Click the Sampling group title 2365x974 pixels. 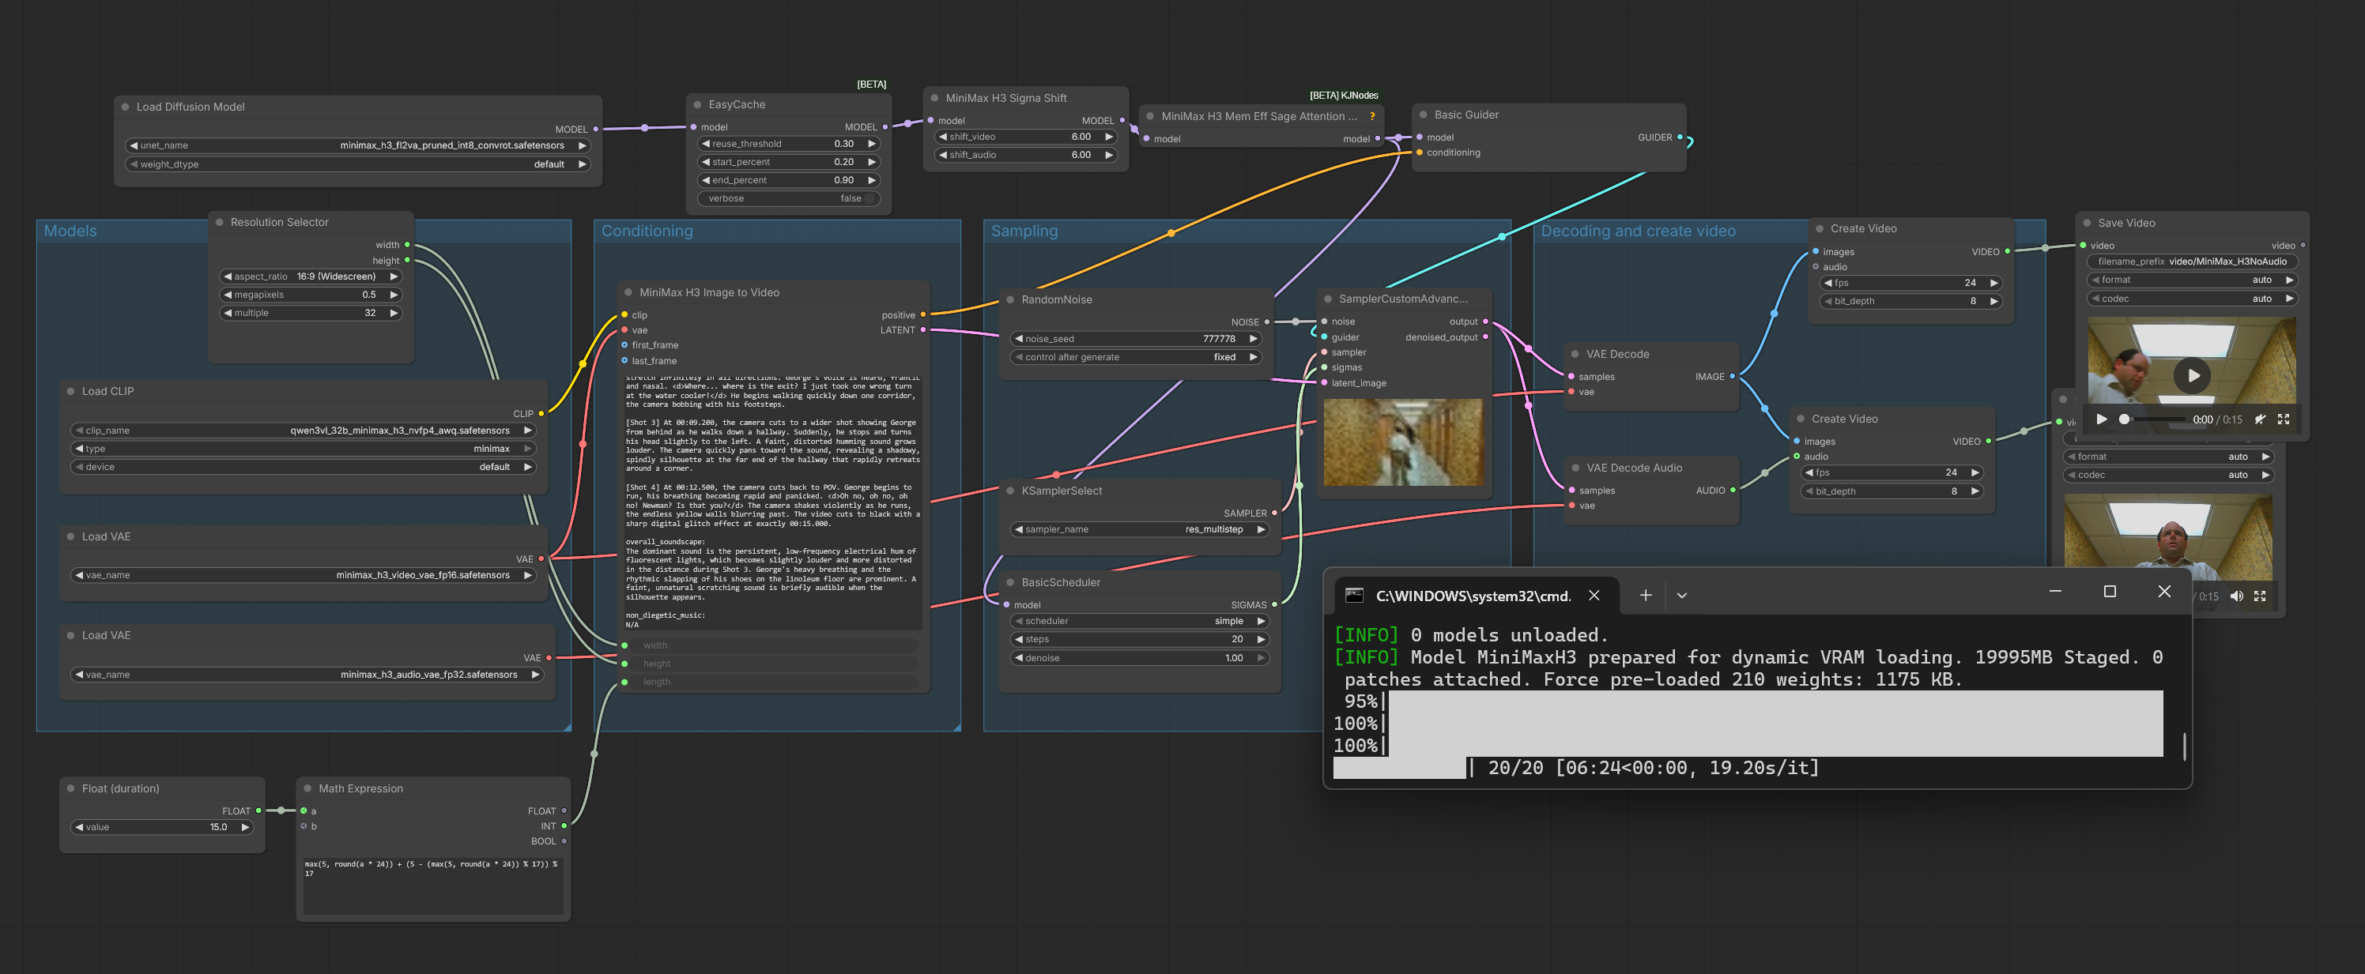click(1024, 231)
